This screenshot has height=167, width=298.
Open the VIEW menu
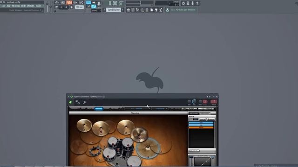pos(23,6)
